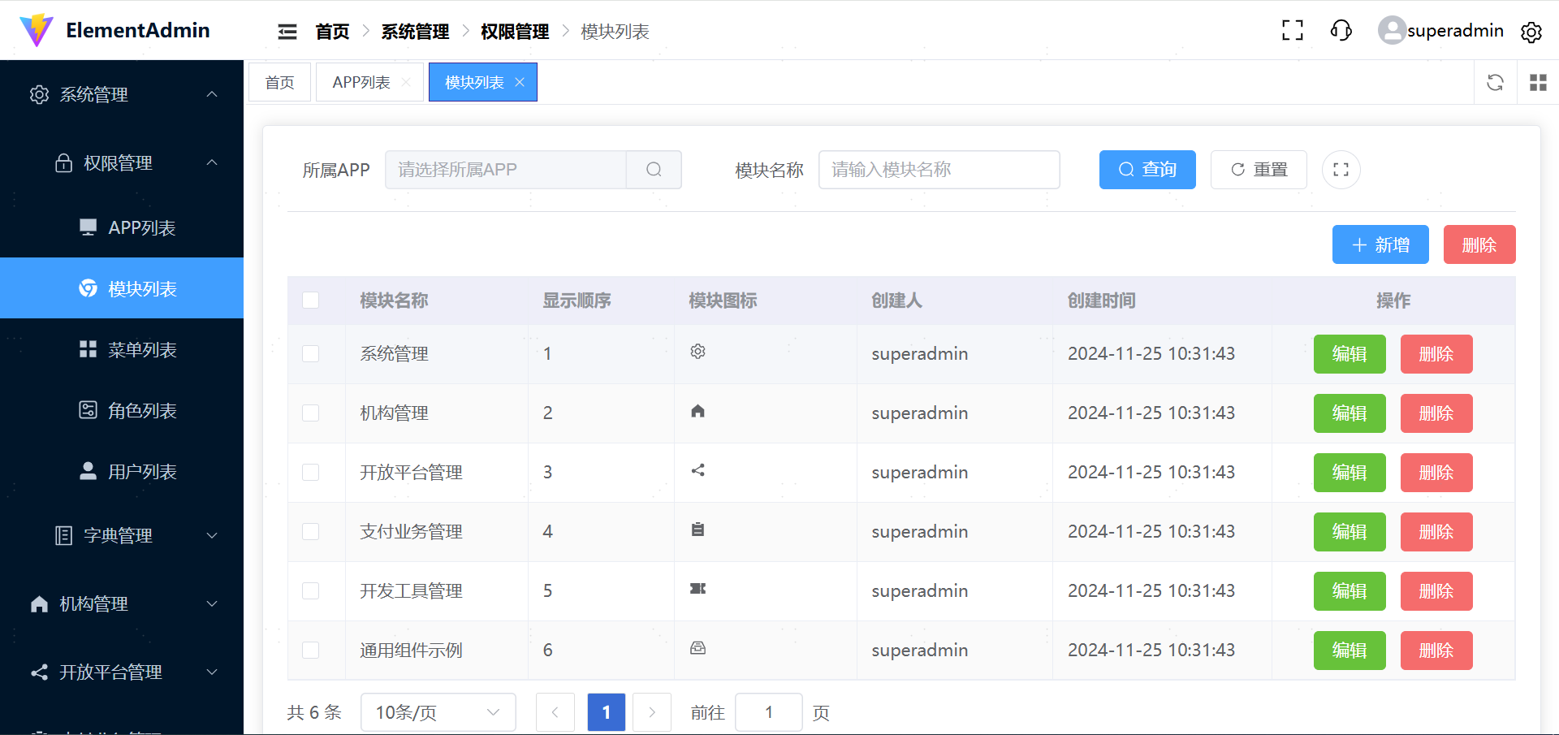Check the 系统管理 row checkbox
The image size is (1559, 735).
[x=310, y=353]
